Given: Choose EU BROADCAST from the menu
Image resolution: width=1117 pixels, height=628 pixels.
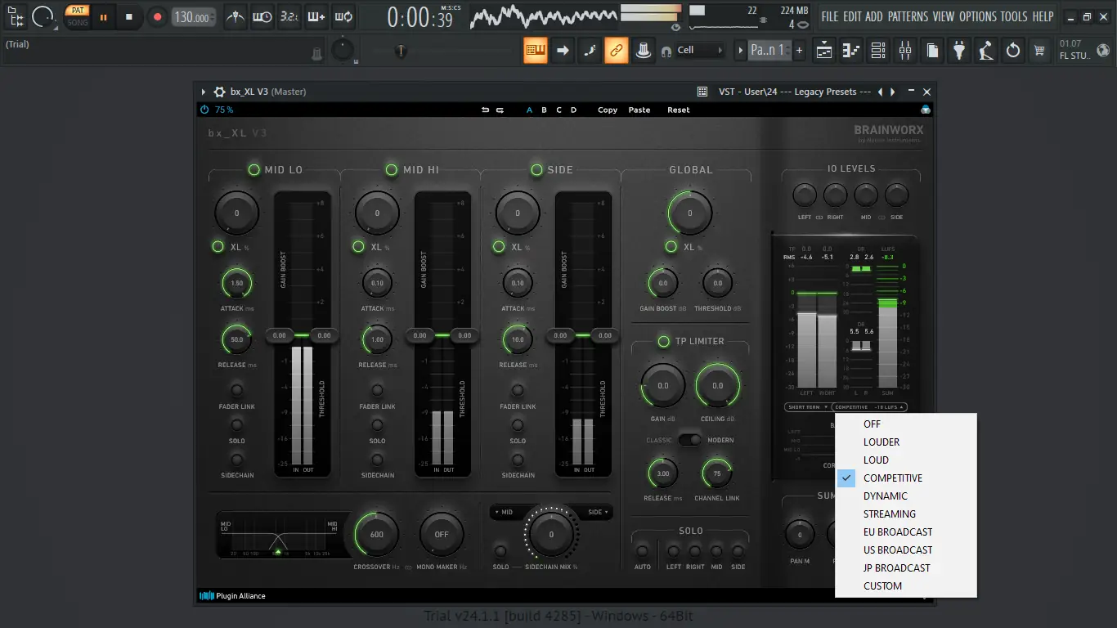Looking at the screenshot, I should coord(898,532).
